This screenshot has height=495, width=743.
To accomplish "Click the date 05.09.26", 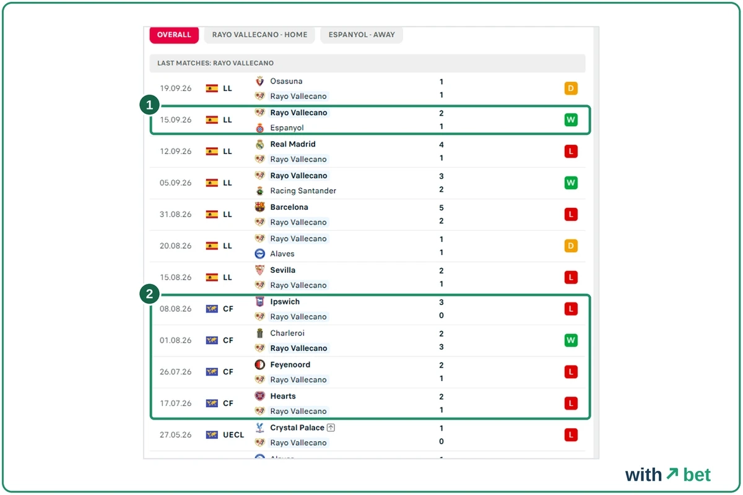I will point(176,183).
